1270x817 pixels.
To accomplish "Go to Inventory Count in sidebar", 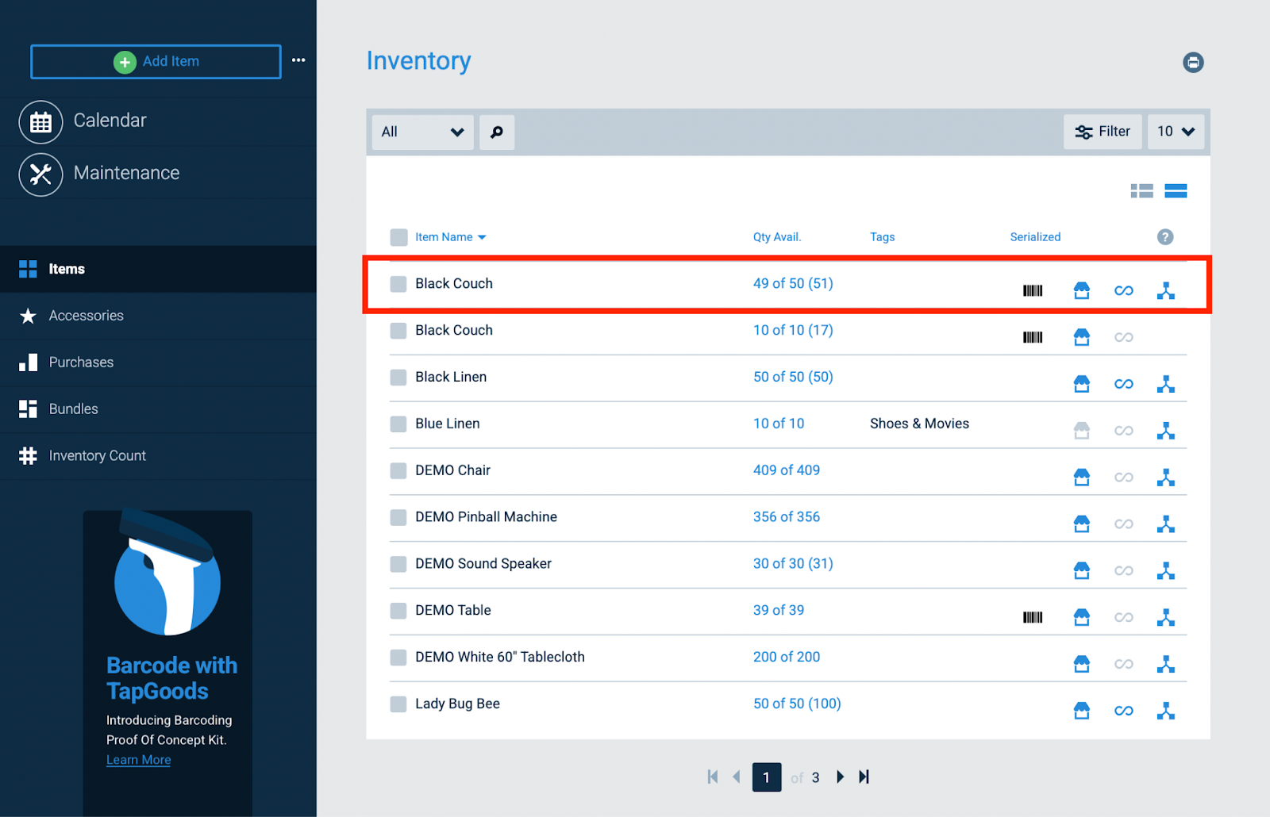I will tap(97, 455).
